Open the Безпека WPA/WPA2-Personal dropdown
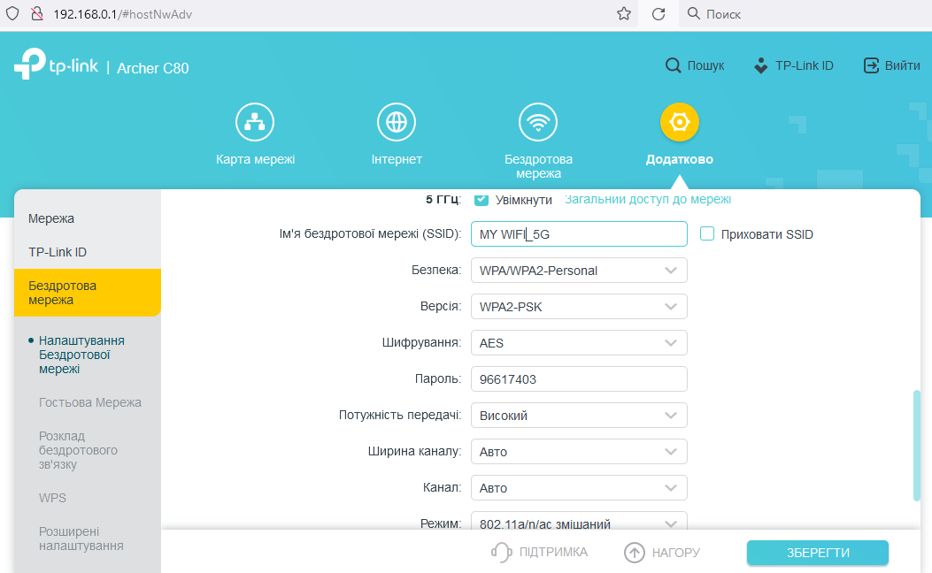 [x=579, y=271]
